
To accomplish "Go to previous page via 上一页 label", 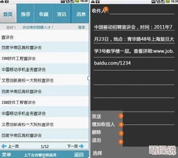I will pyautogui.click(x=13, y=146).
